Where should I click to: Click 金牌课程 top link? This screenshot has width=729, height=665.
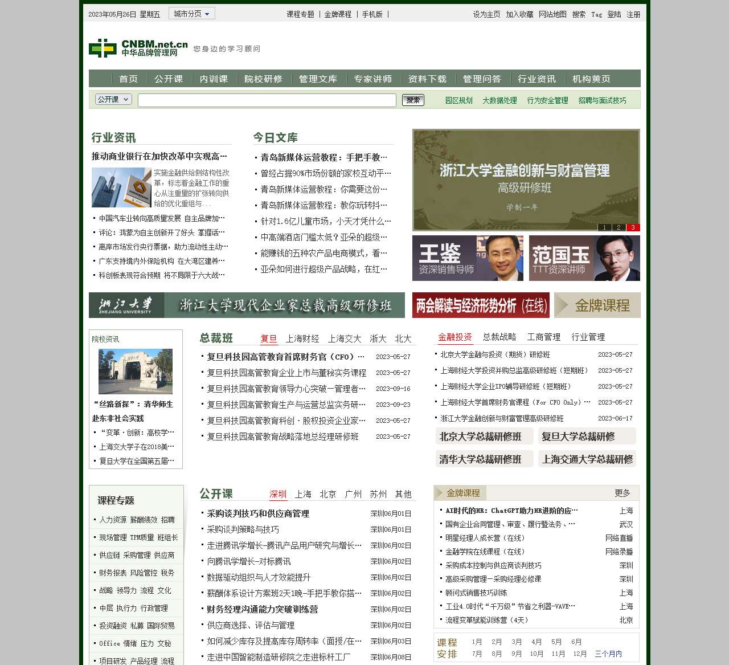click(x=338, y=14)
